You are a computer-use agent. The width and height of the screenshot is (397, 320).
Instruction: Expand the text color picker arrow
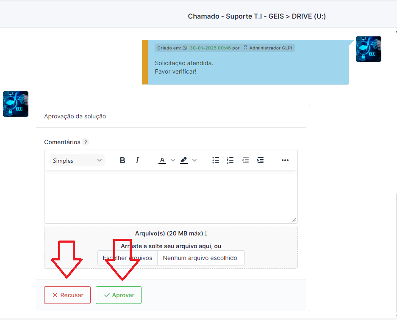point(173,161)
